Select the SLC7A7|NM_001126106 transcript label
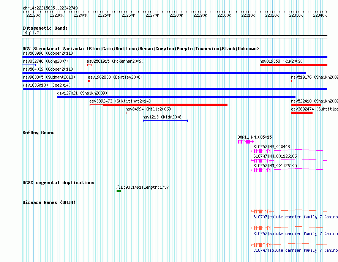The height and width of the screenshot is (262, 338). (x=275, y=156)
